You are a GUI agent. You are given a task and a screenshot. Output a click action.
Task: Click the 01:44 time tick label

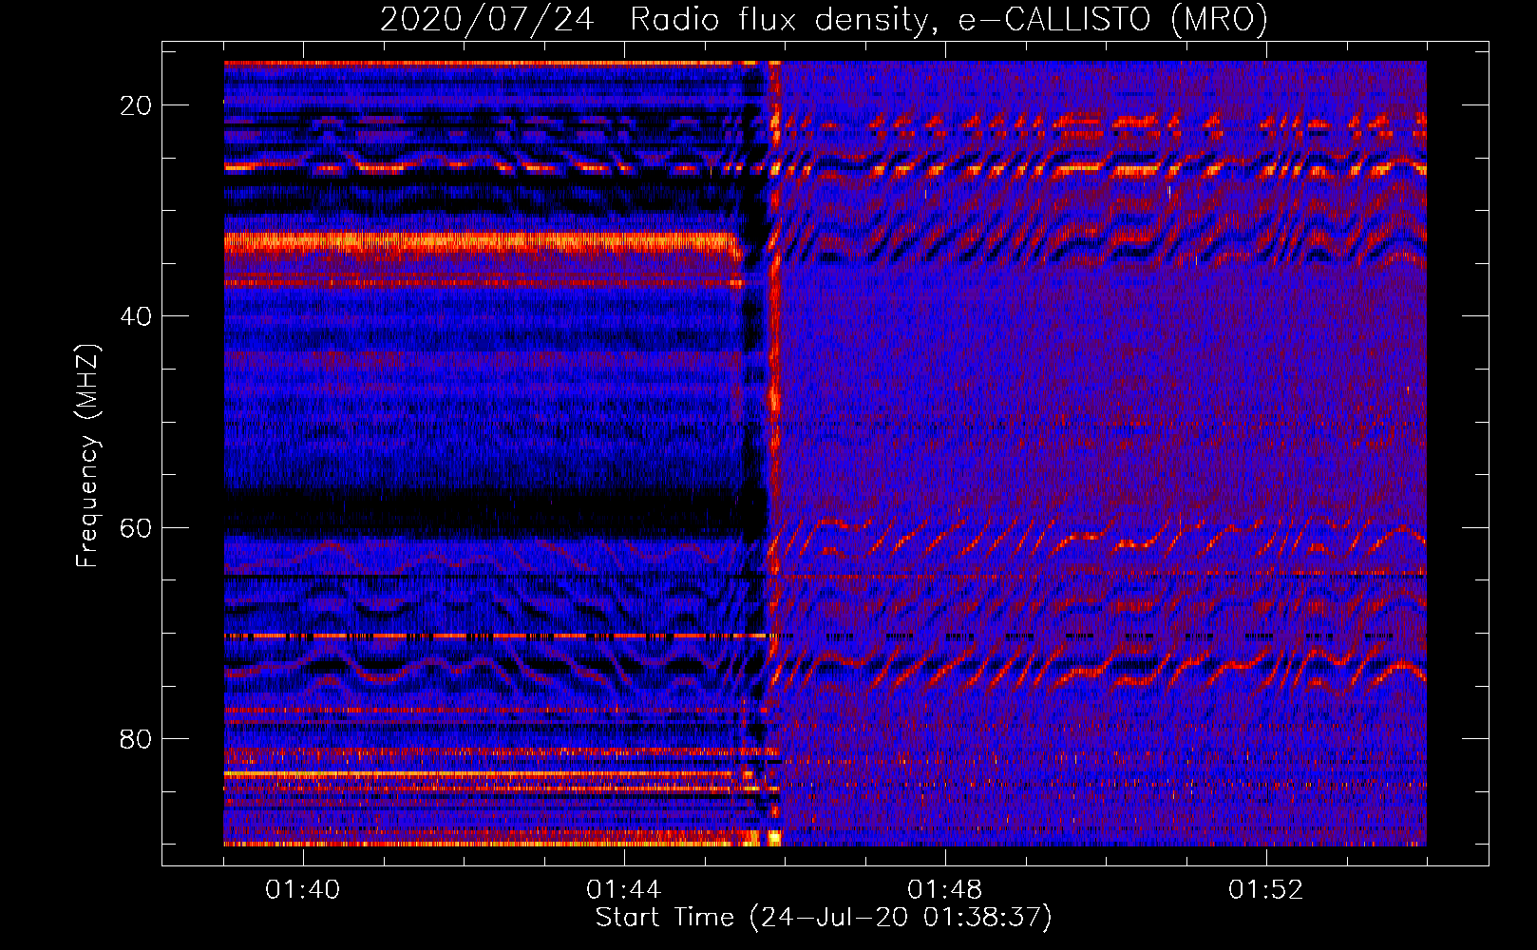click(x=624, y=890)
